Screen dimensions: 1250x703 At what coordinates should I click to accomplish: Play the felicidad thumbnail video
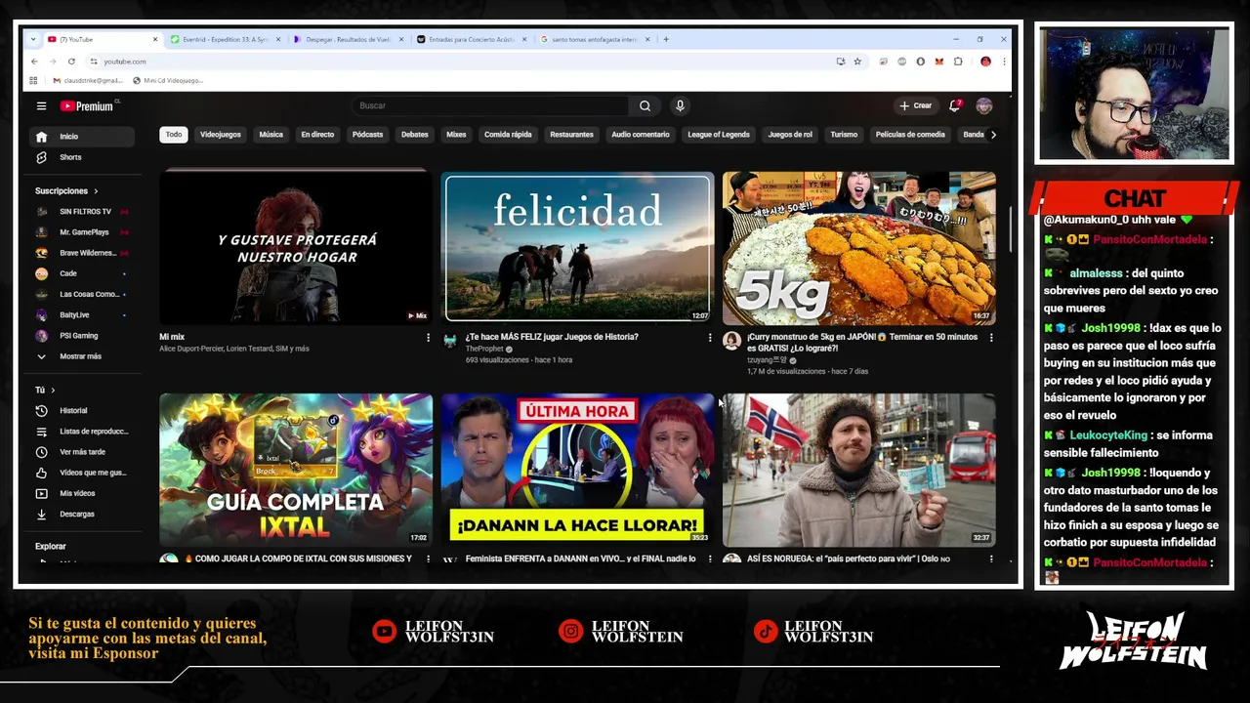[x=577, y=247]
